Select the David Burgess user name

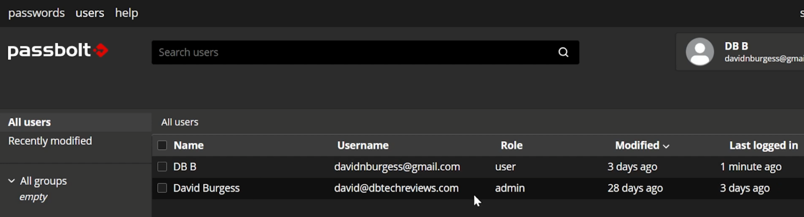click(206, 188)
